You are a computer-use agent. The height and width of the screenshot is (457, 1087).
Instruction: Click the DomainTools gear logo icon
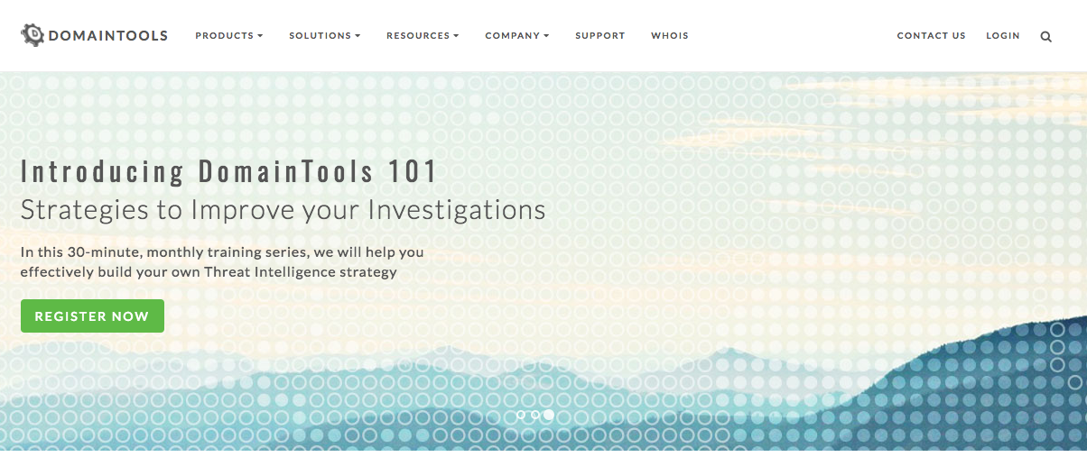click(x=33, y=35)
